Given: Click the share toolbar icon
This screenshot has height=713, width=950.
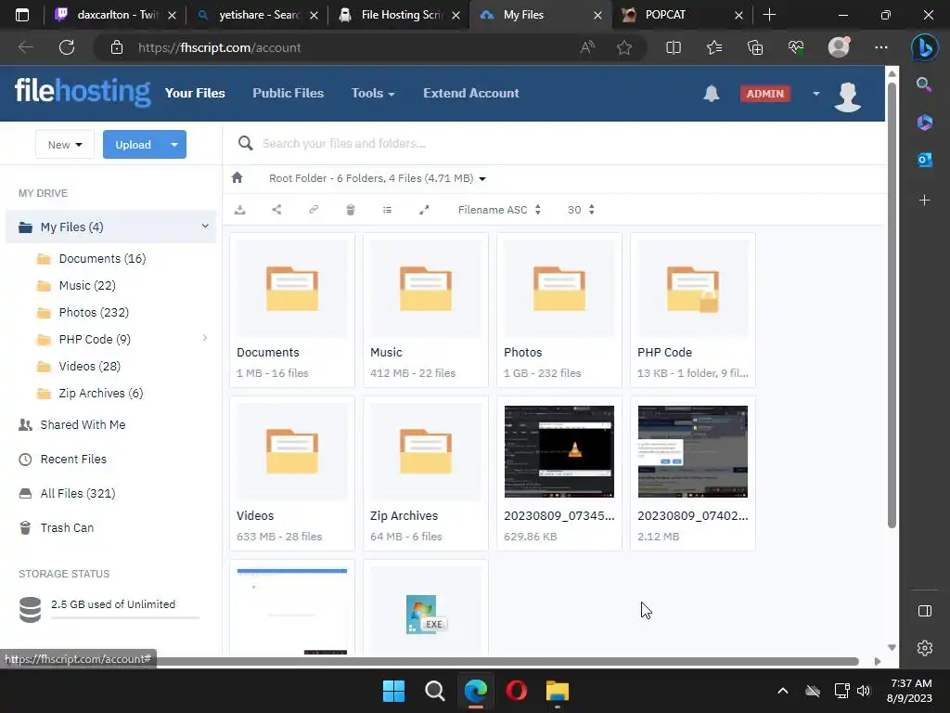Looking at the screenshot, I should pos(276,210).
